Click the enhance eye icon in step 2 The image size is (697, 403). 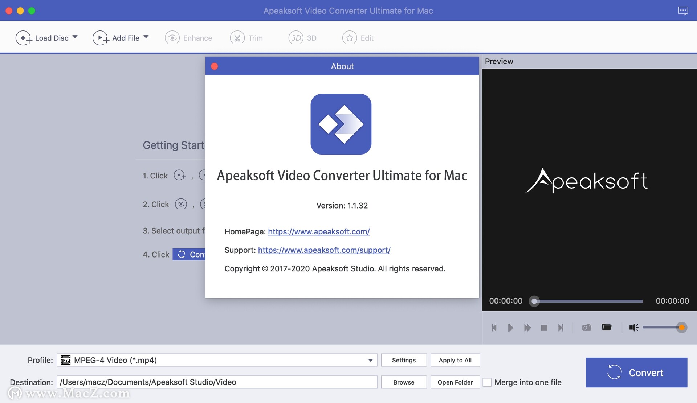(181, 204)
